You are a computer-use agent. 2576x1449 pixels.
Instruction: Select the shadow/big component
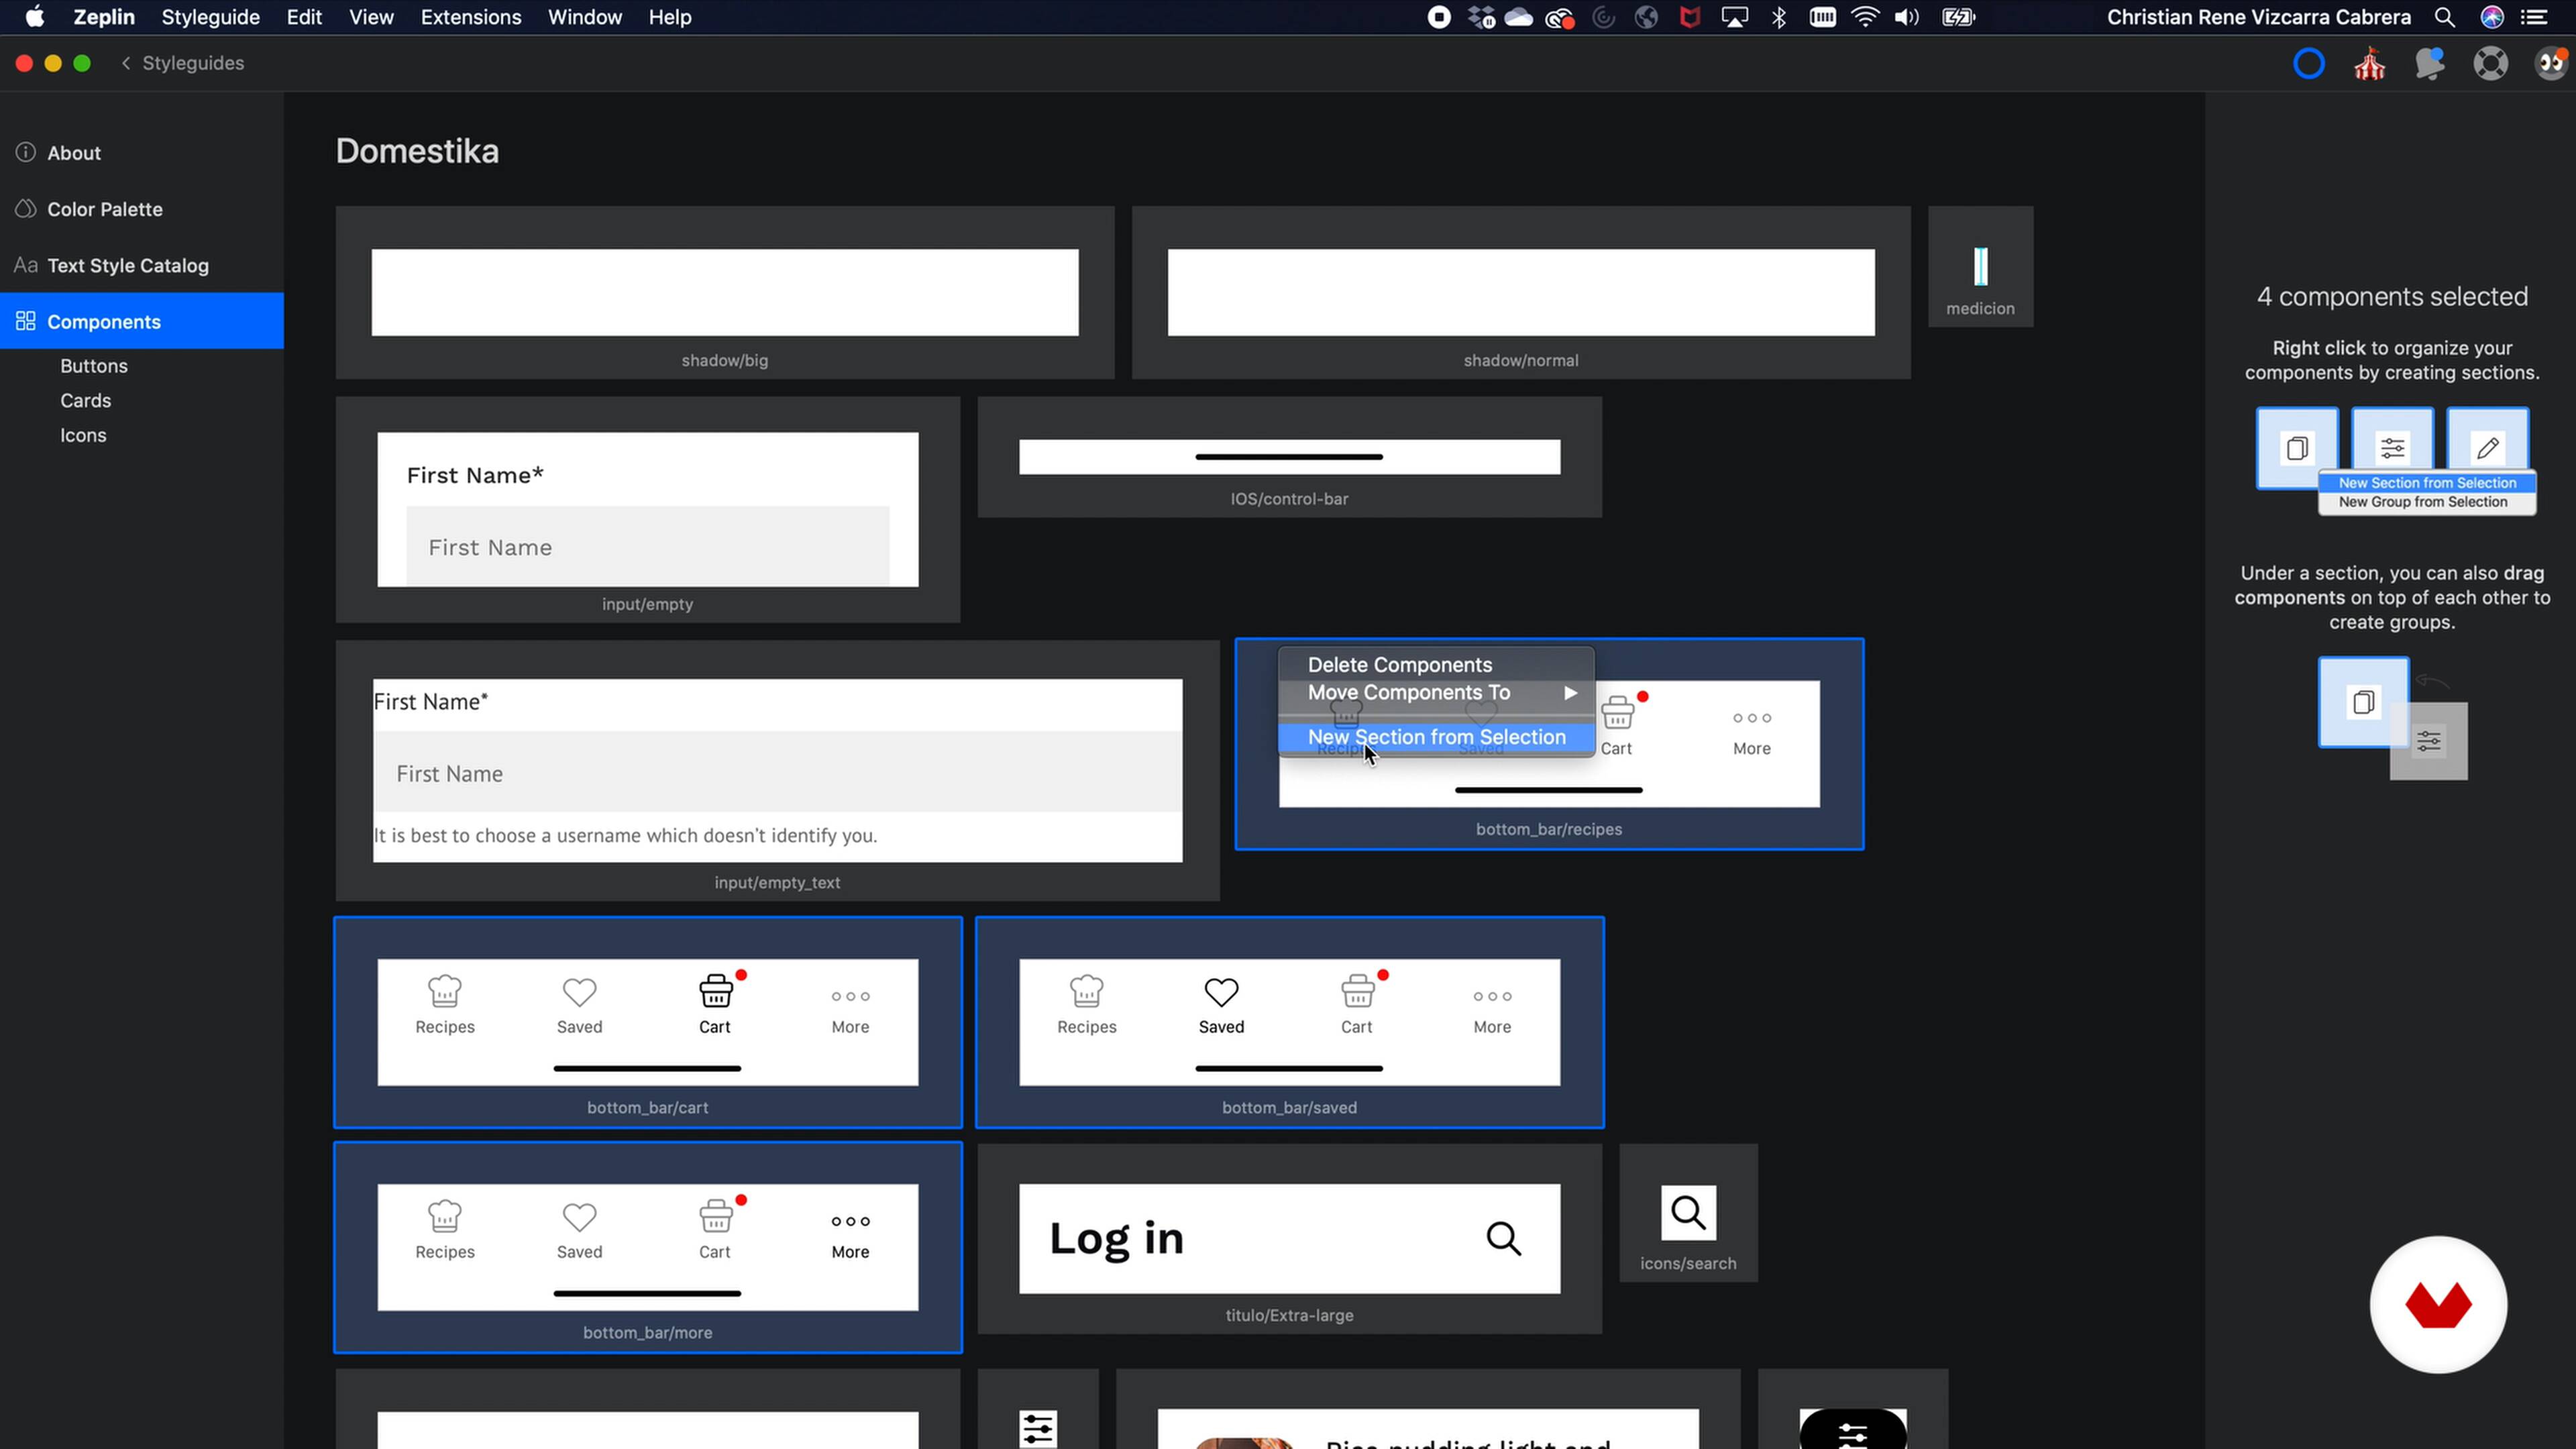tap(725, 293)
